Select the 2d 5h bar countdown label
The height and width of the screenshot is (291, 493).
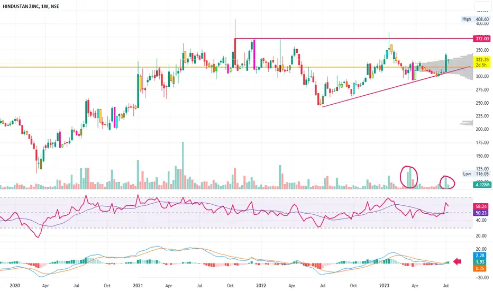[x=481, y=65]
